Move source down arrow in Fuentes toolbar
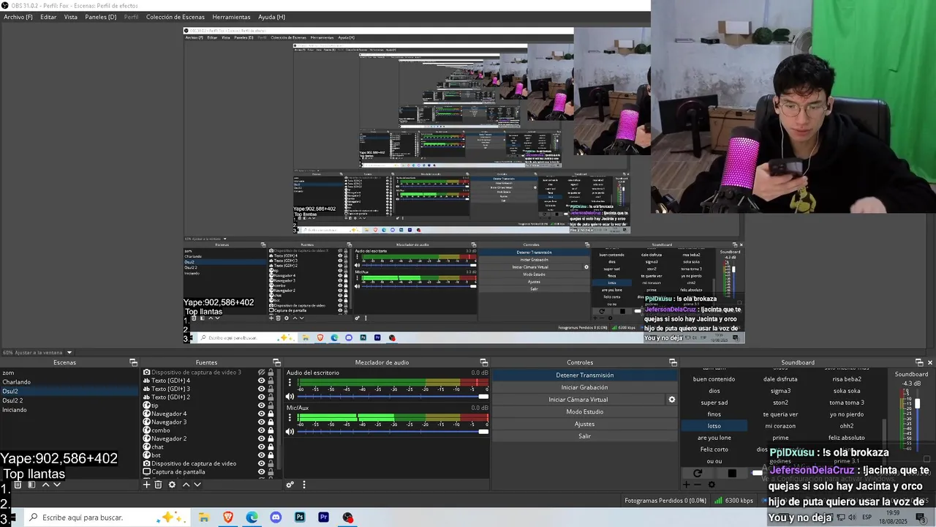 pos(197,485)
